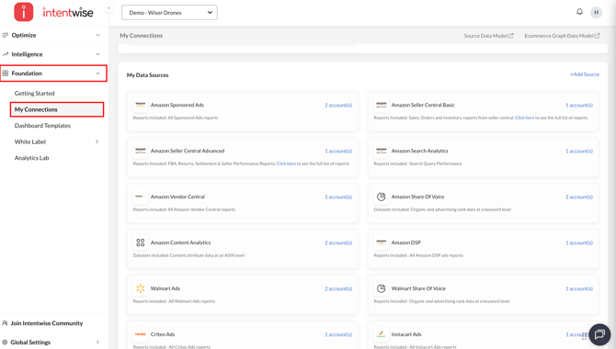This screenshot has width=616, height=349.
Task: Collapse the sidebar using arrow icon
Action: 108,8
